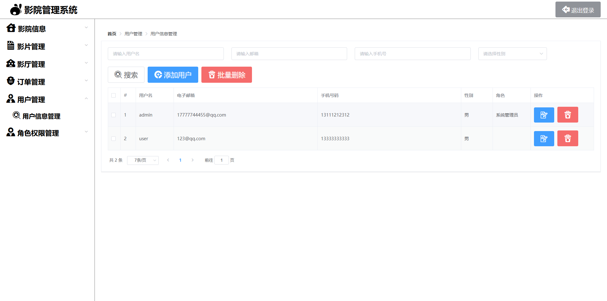Viewport: 607px width, 301px height.
Task: Toggle the select-all checkbox in table header
Action: tap(114, 95)
